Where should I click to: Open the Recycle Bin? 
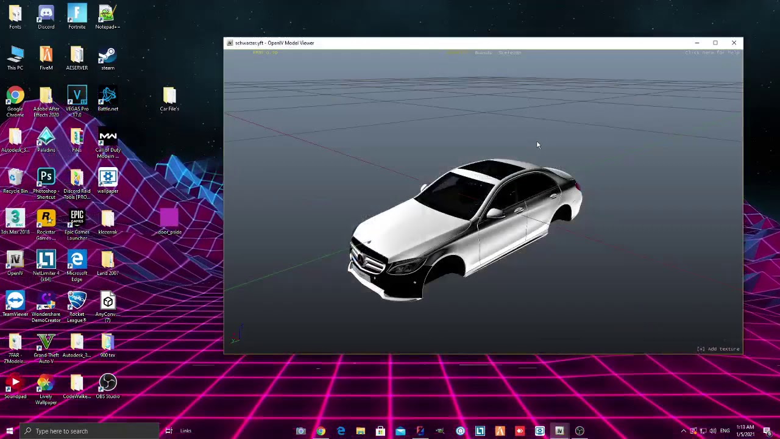(x=15, y=182)
